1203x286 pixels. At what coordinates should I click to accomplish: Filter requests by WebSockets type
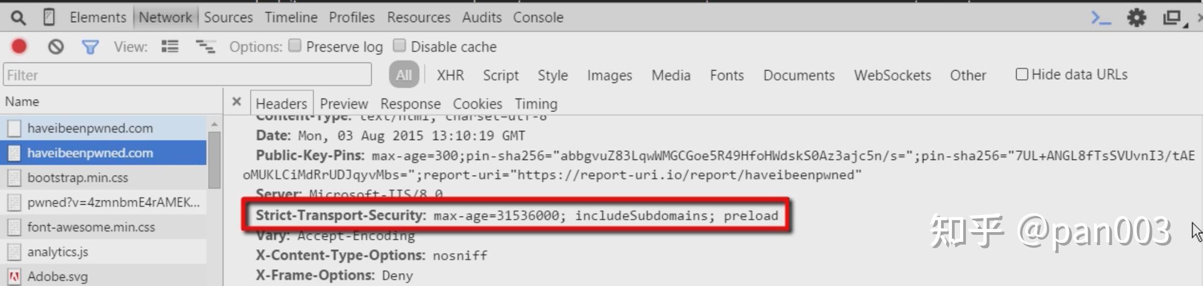(x=892, y=75)
